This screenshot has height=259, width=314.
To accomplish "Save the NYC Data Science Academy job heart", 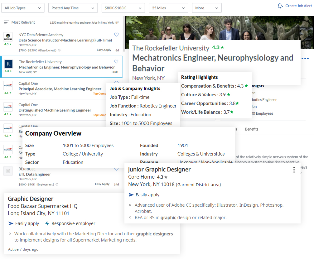I will [x=116, y=34].
